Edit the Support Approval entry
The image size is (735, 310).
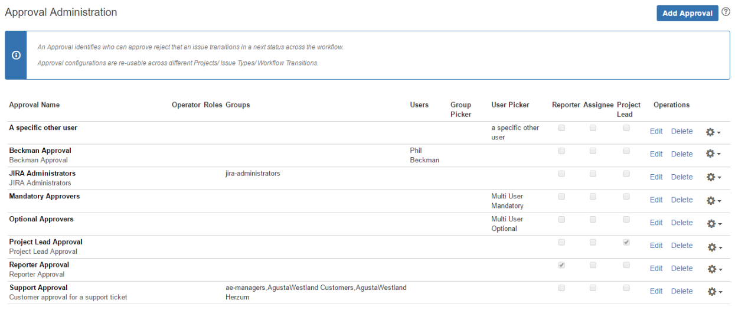(x=656, y=291)
